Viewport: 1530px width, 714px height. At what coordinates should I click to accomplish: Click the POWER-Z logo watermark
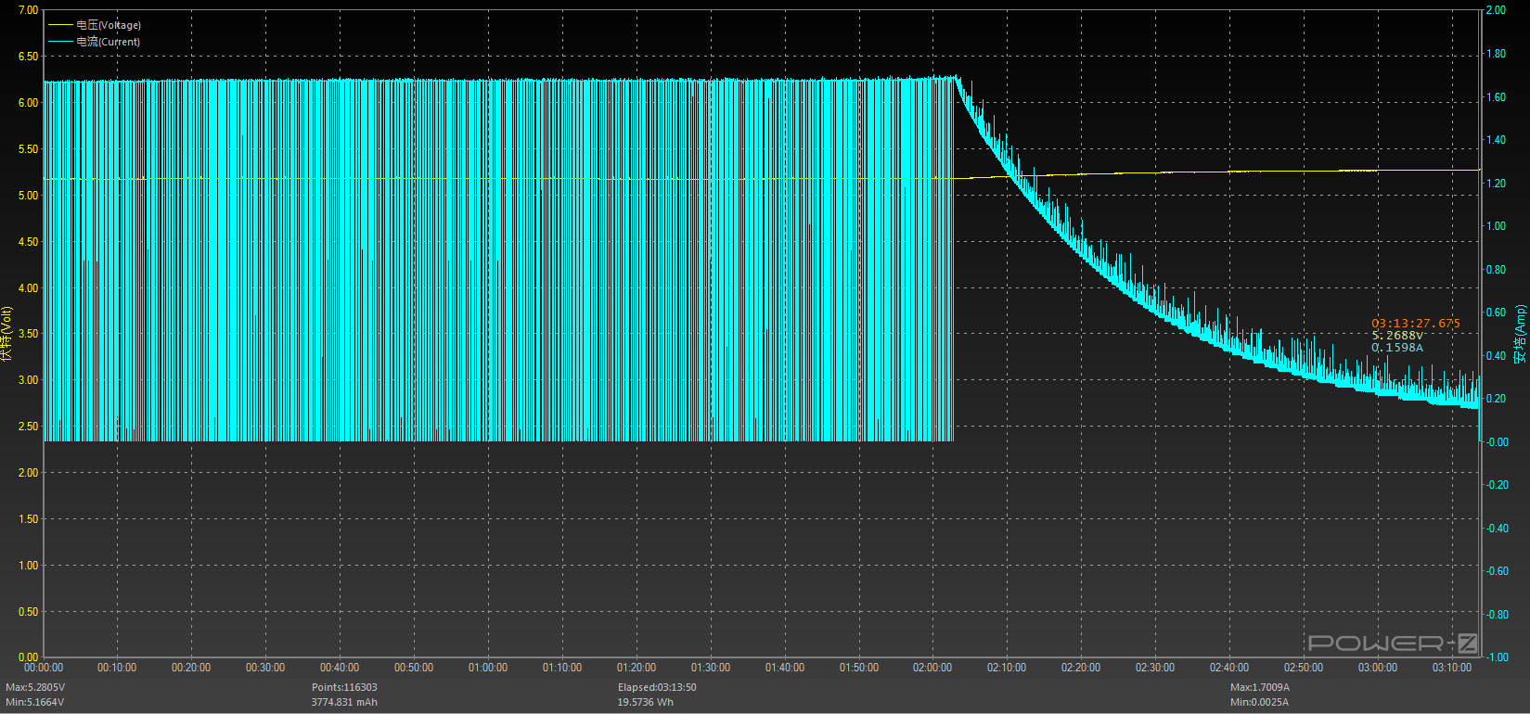point(1392,643)
